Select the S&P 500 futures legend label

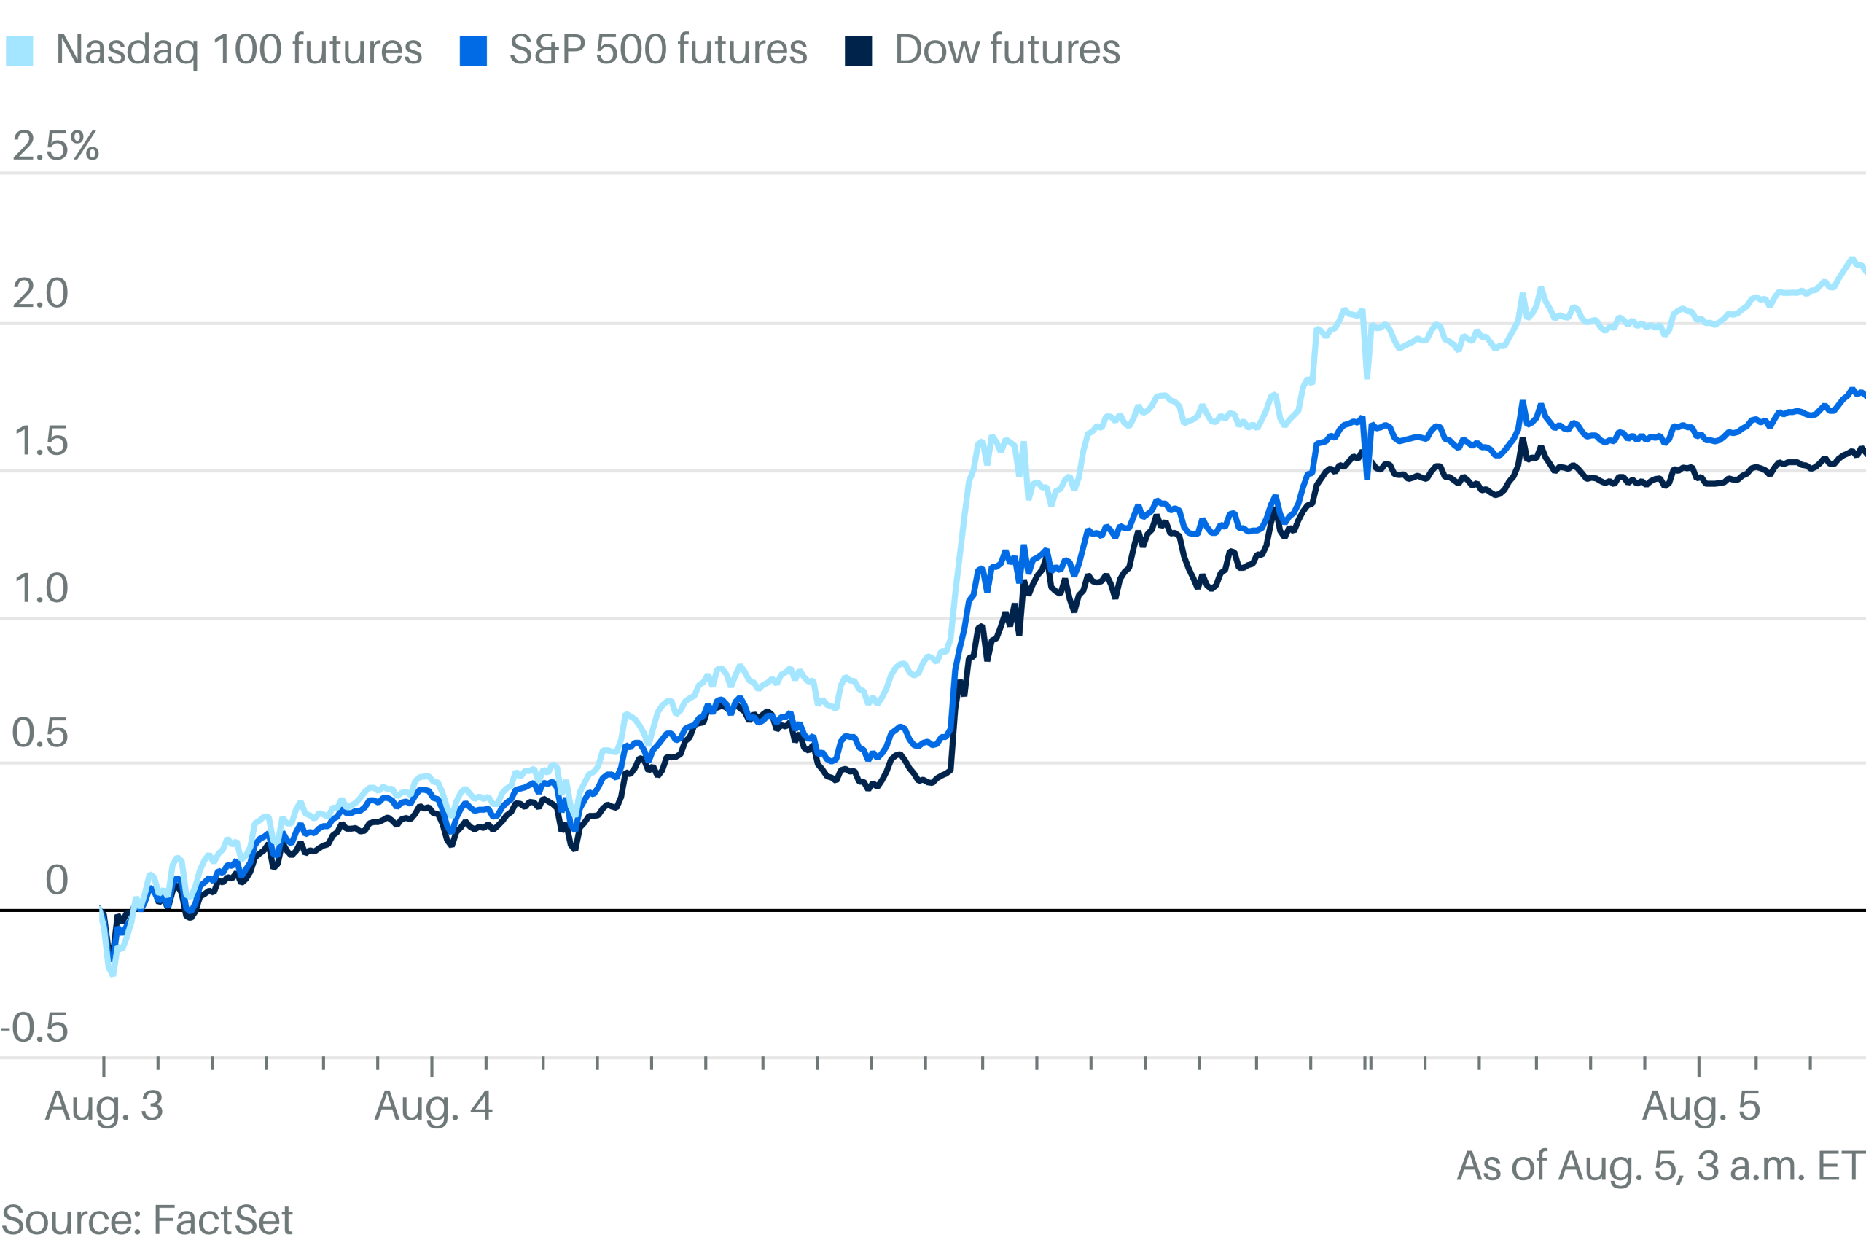pyautogui.click(x=658, y=50)
